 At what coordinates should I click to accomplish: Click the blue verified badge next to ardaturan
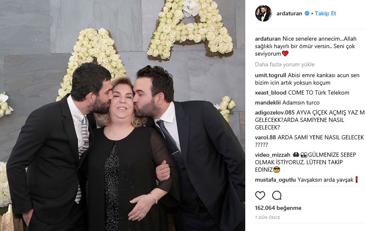click(307, 13)
